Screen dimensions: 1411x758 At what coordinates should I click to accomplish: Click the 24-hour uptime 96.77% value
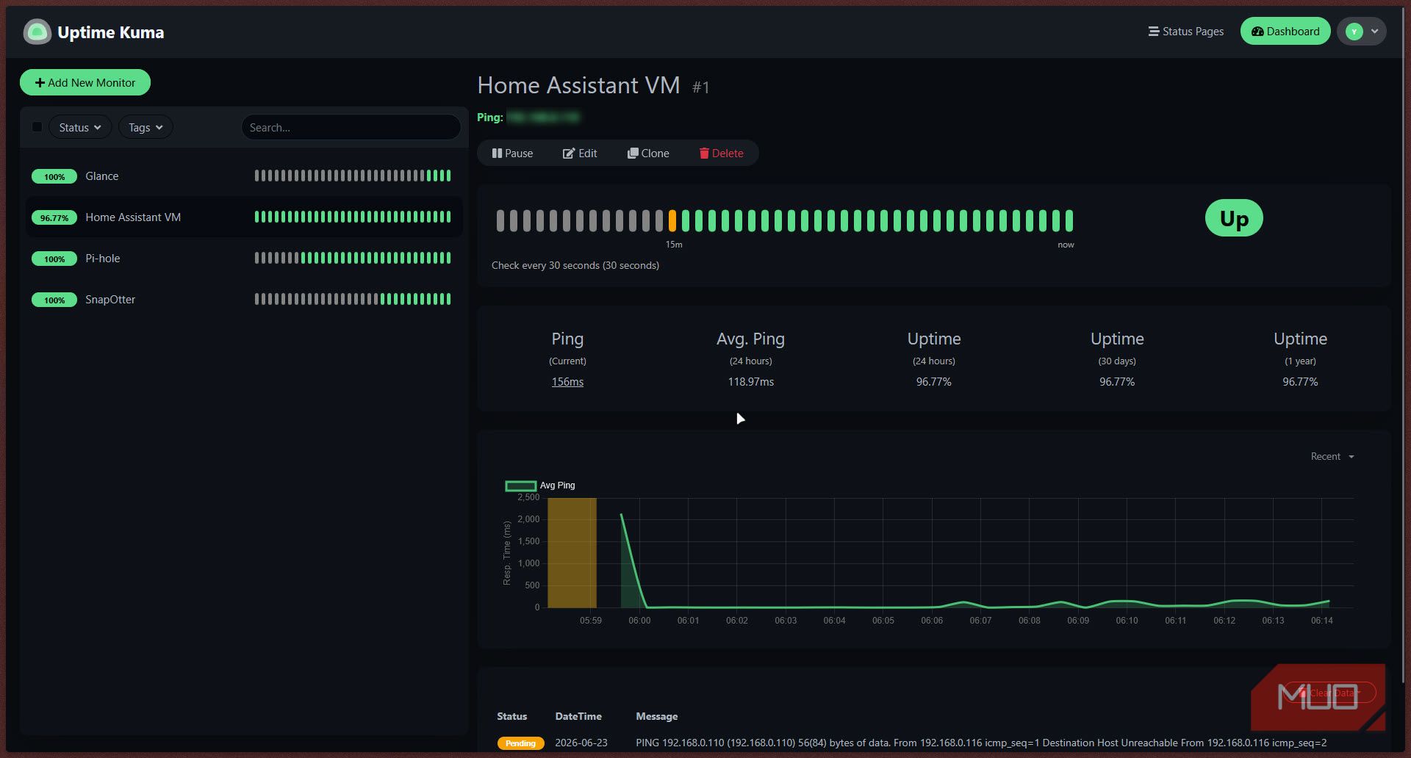(x=933, y=382)
